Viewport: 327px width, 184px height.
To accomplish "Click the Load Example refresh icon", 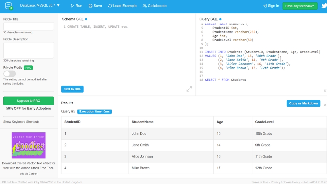I will 110,6.
